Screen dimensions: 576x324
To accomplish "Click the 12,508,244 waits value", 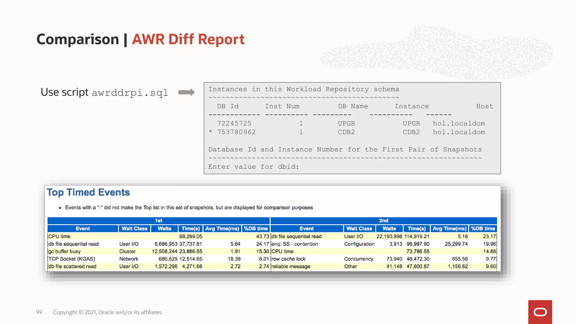I will 165,251.
